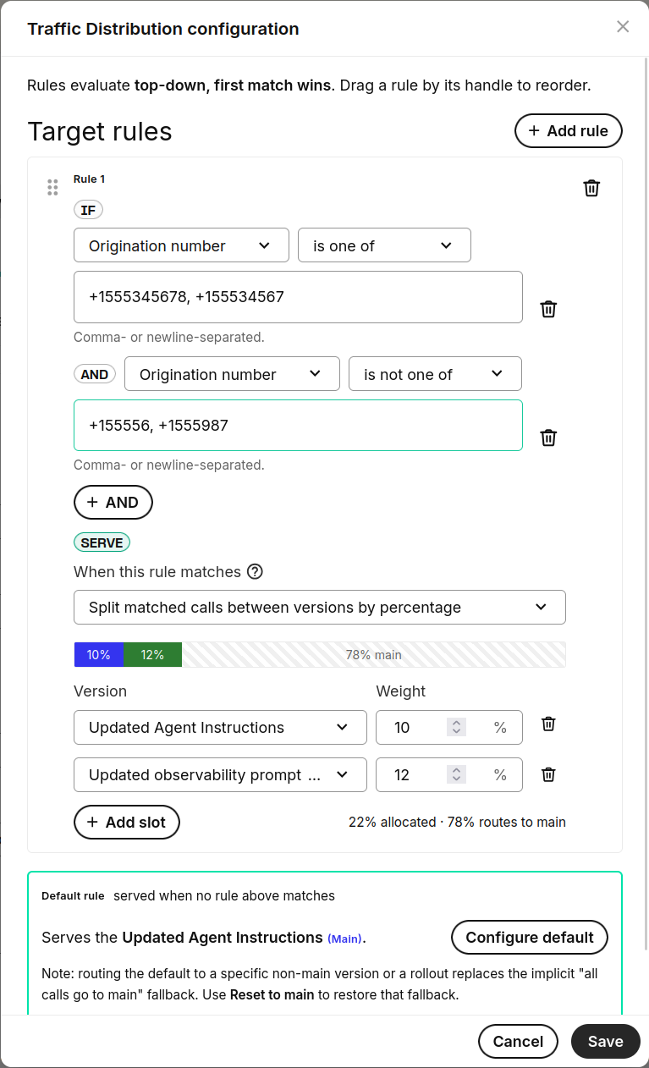Viewport: 649px width, 1068px height.
Task: Delete Rule 1 with its trash icon
Action: click(x=591, y=188)
